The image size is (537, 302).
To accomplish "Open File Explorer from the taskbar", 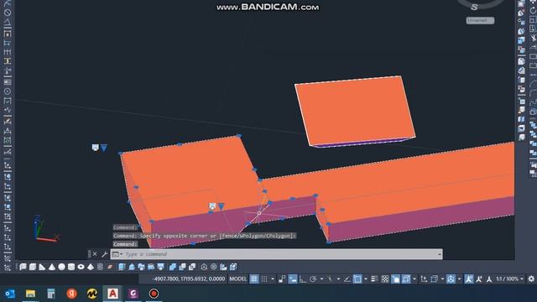I will 30,294.
